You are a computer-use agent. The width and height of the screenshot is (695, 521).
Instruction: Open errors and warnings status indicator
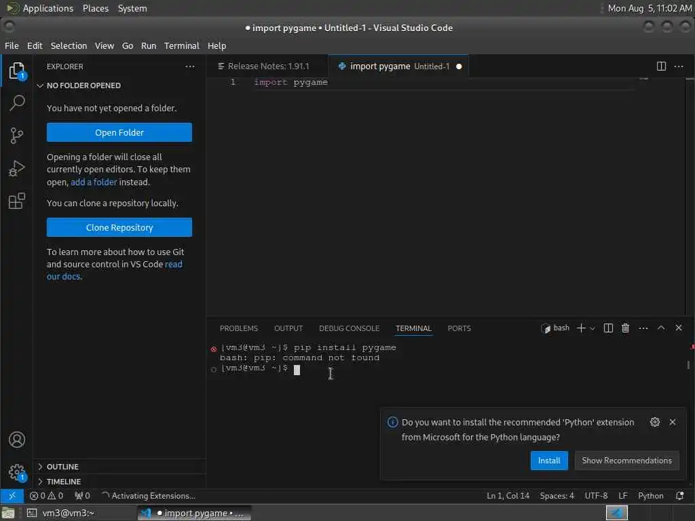coord(47,496)
